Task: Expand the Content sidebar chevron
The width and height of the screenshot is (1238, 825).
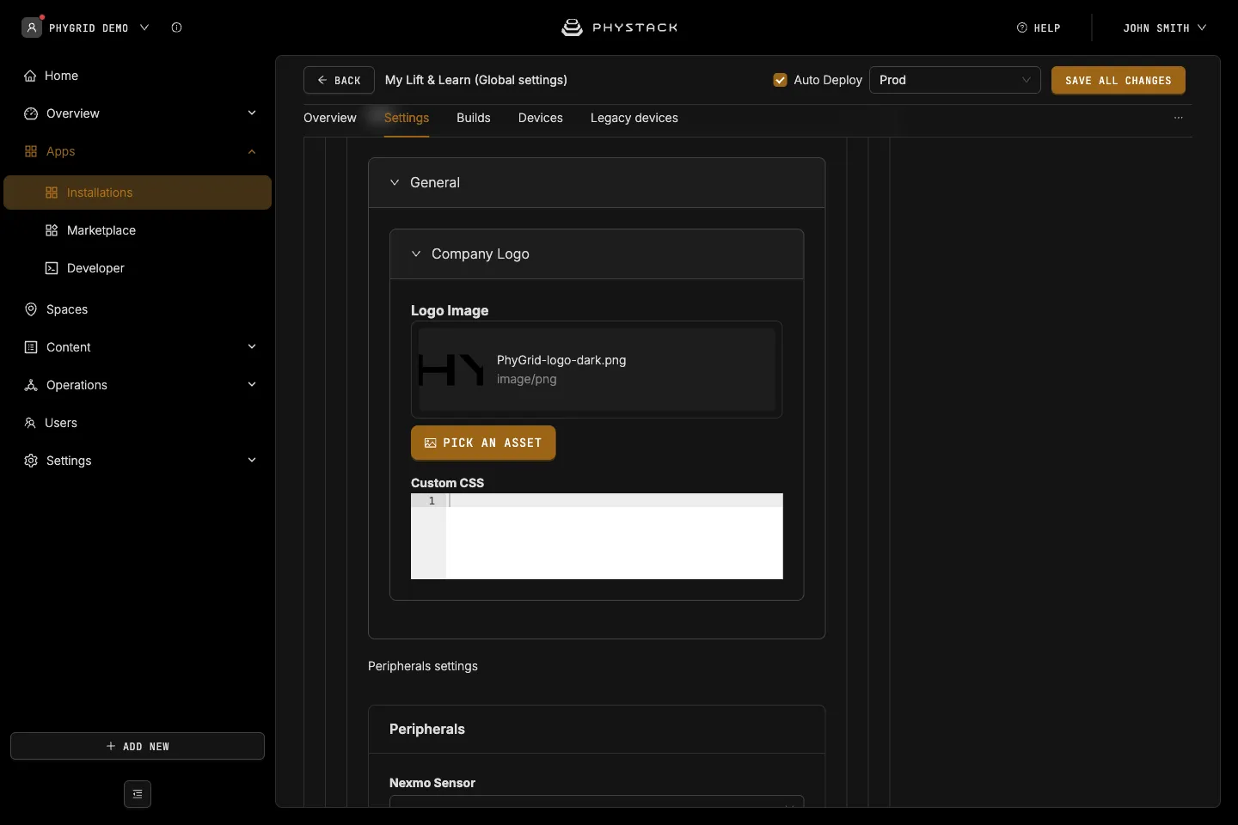Action: tap(252, 346)
